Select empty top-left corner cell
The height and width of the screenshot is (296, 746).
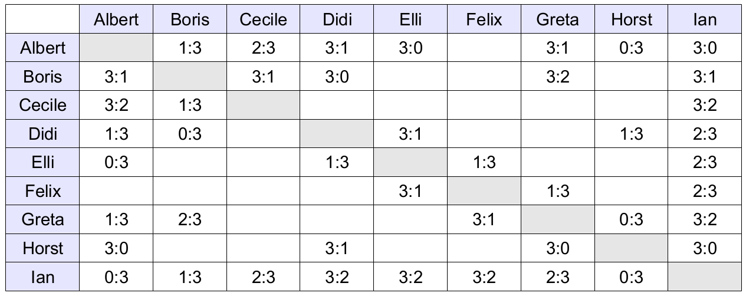(42, 19)
